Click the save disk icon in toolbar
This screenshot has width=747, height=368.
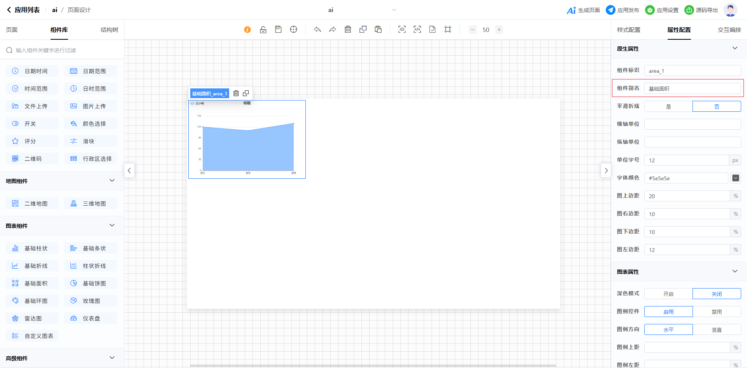[x=278, y=30]
